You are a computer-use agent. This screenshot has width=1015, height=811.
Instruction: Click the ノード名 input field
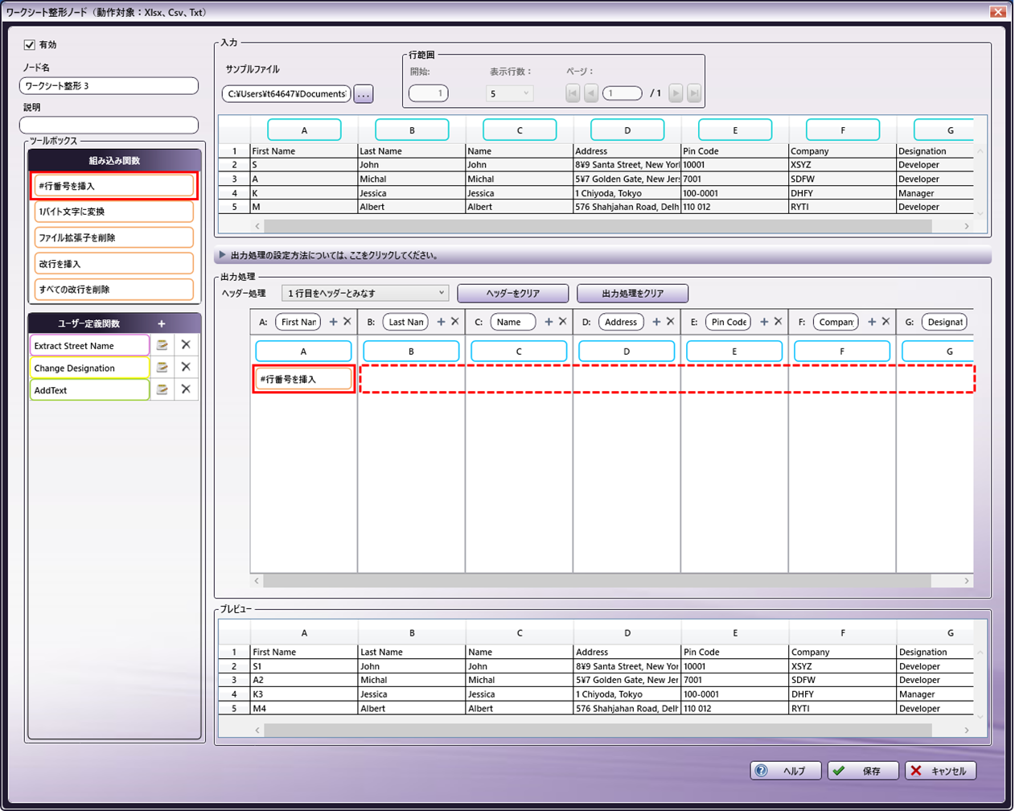109,86
